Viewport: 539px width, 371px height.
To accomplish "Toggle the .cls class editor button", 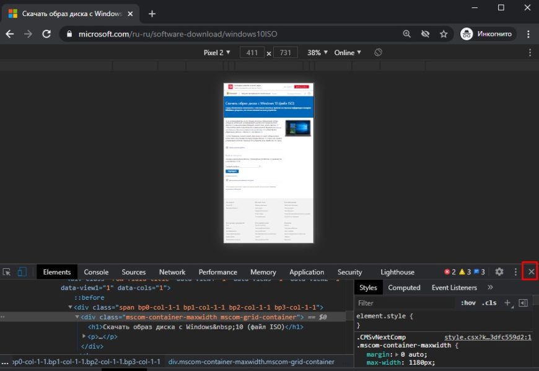I will 489,303.
